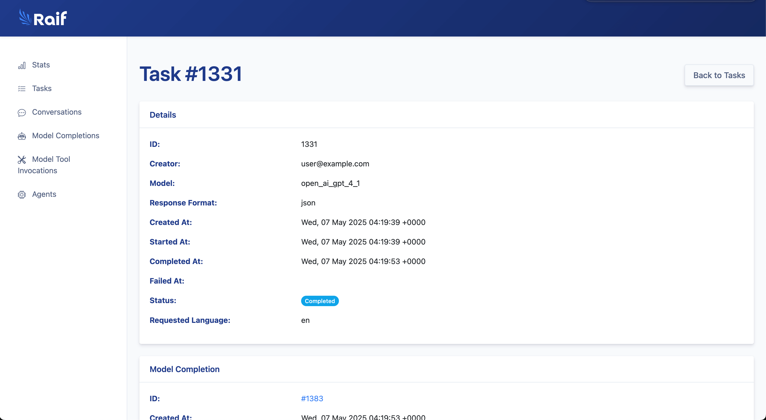Click the creator email user@example.com
766x420 pixels.
(335, 164)
